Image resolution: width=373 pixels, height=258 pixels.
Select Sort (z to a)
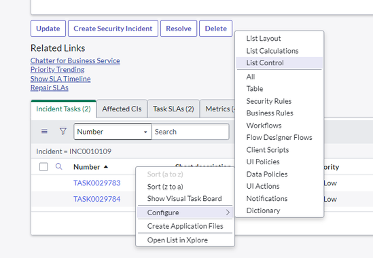[165, 187]
